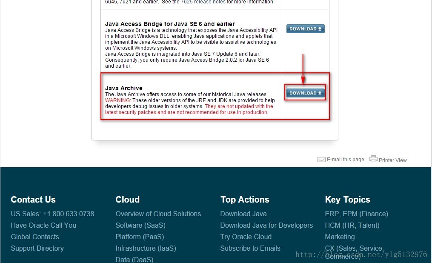Click the US Sales phone number link

coord(52,214)
